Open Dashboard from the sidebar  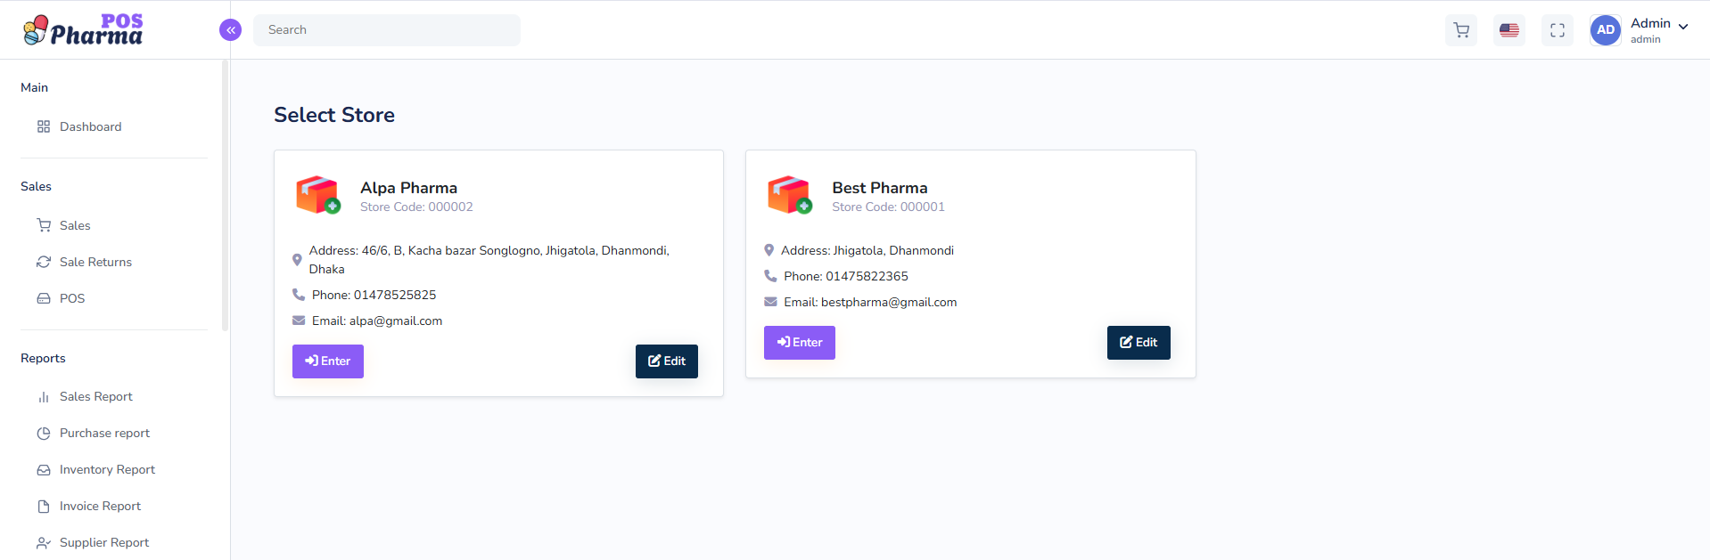[90, 127]
